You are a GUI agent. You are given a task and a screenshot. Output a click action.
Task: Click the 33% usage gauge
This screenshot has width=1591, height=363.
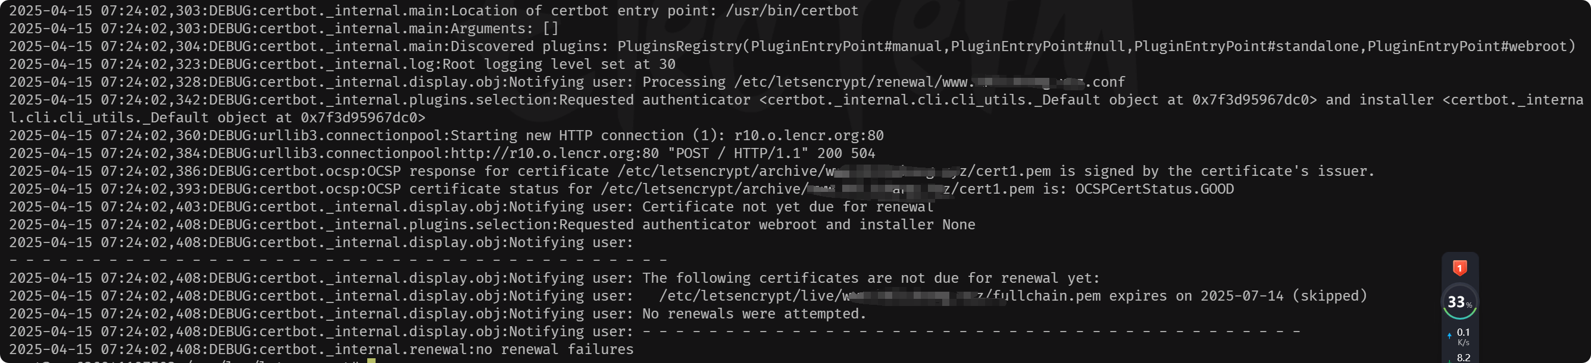point(1459,302)
